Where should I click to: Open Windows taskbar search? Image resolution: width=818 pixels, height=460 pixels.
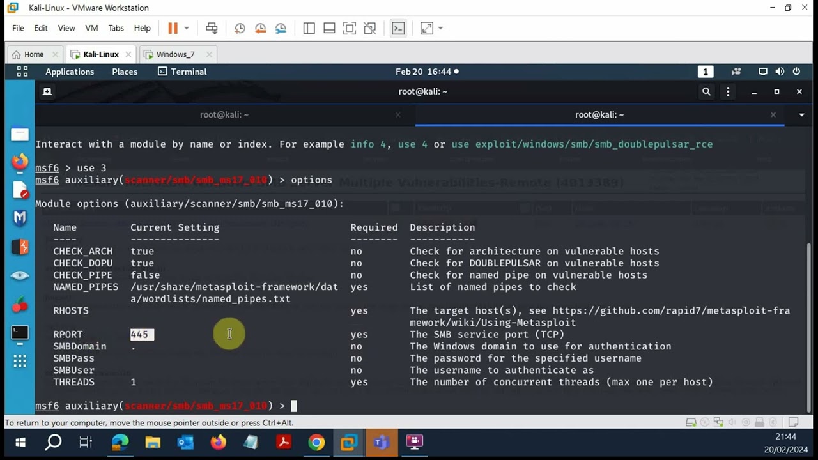(x=54, y=442)
